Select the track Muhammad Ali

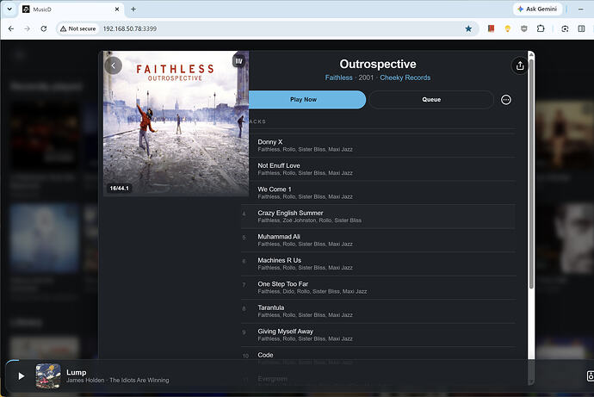click(378, 240)
